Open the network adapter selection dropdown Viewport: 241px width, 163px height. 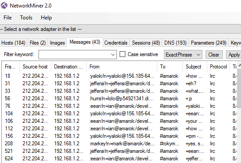pos(120,29)
